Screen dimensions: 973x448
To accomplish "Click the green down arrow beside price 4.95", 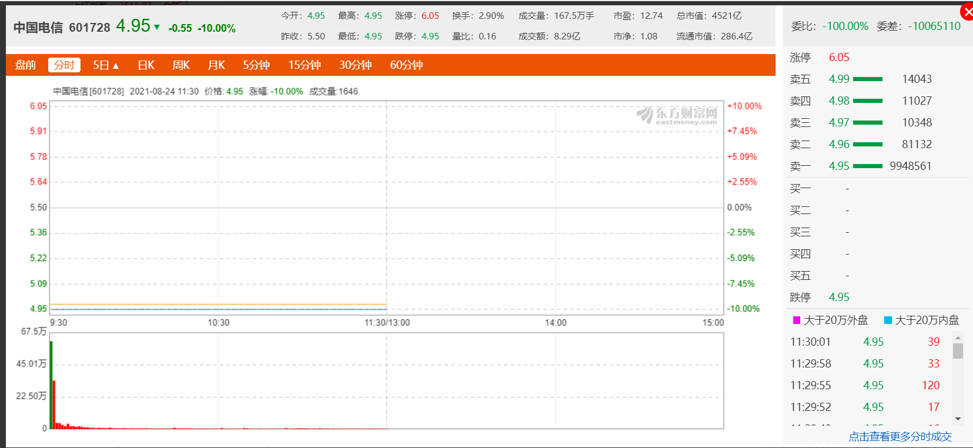I will [x=157, y=27].
